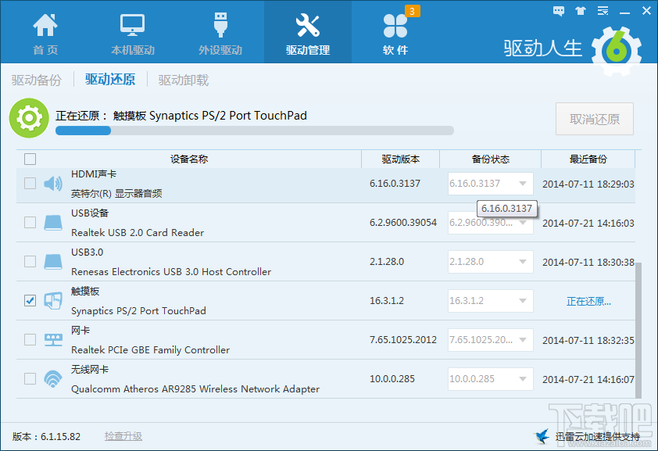Switch to the 驱动还原 tab
The height and width of the screenshot is (451, 658).
point(110,79)
